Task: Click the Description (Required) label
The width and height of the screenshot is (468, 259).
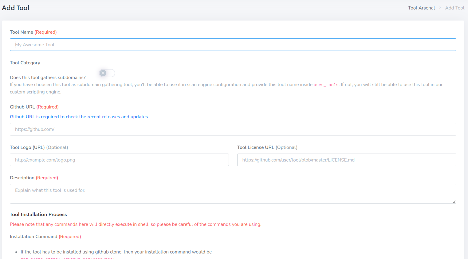Action: [x=34, y=178]
